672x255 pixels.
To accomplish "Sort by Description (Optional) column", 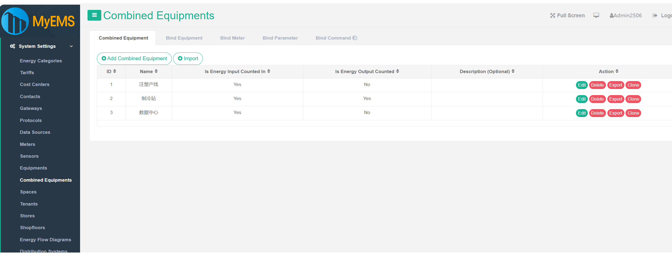I will 513,71.
